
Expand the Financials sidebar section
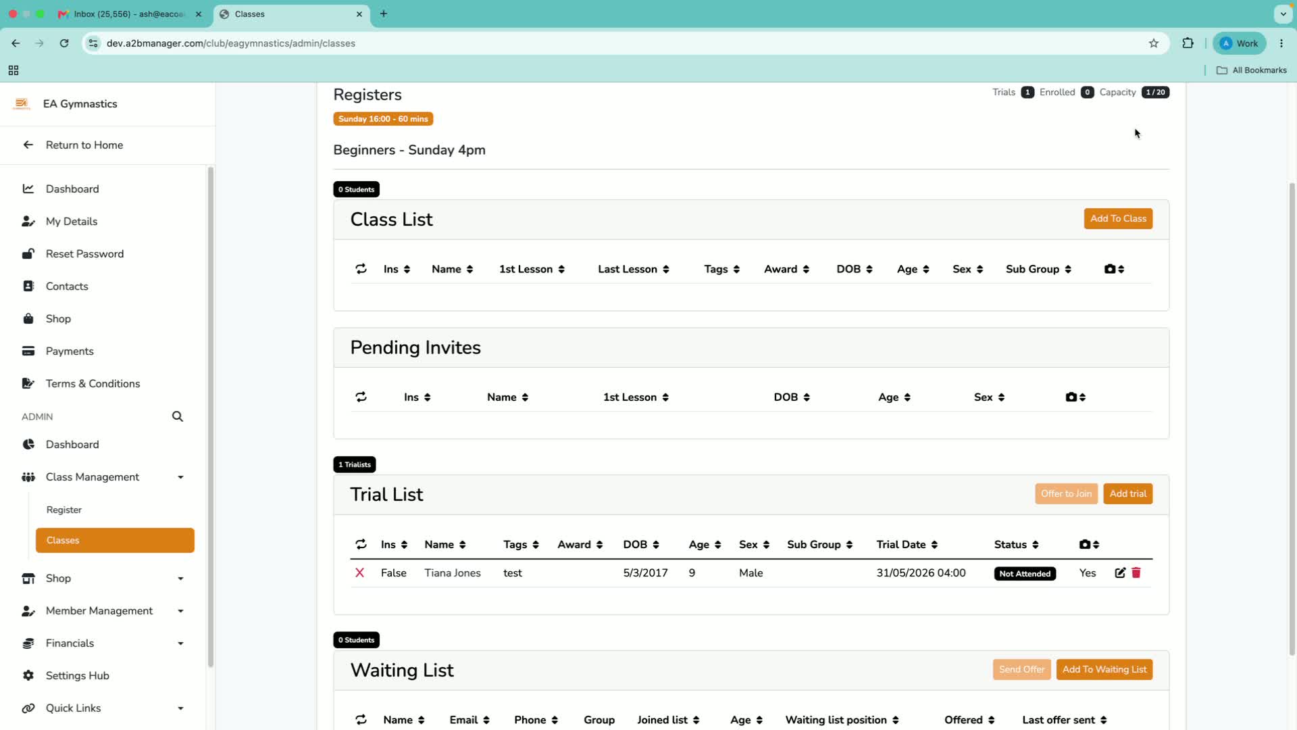[x=103, y=643]
